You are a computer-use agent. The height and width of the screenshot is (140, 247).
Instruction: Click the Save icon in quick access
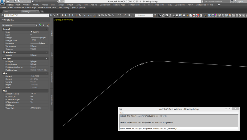[15, 2]
